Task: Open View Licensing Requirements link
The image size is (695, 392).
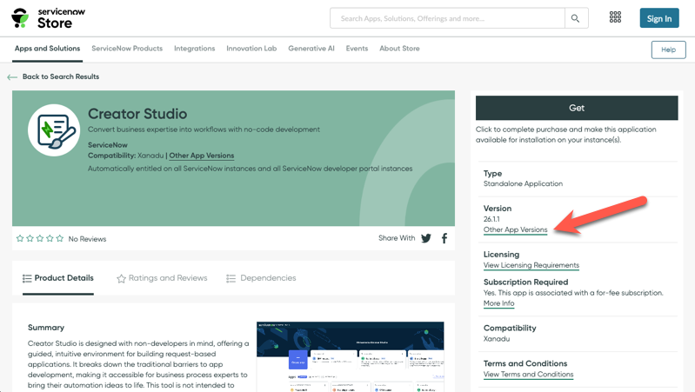Action: click(x=531, y=265)
